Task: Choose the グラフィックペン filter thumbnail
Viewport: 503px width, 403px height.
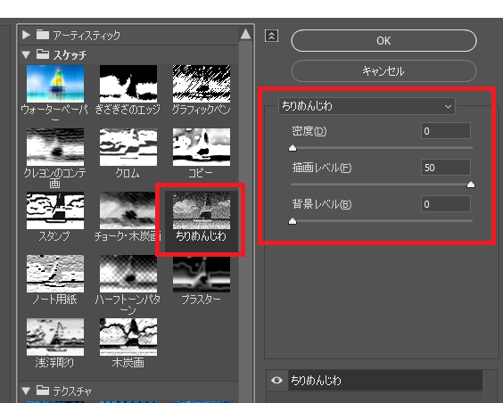Action: coord(202,84)
